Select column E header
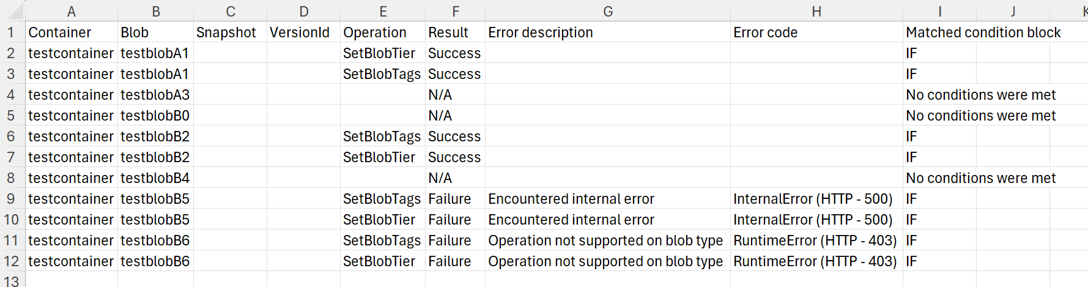 coord(382,11)
